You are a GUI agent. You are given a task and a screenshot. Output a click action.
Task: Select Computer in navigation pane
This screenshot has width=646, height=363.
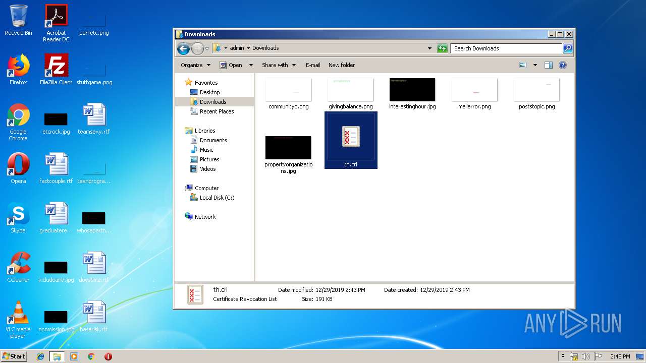coord(202,188)
